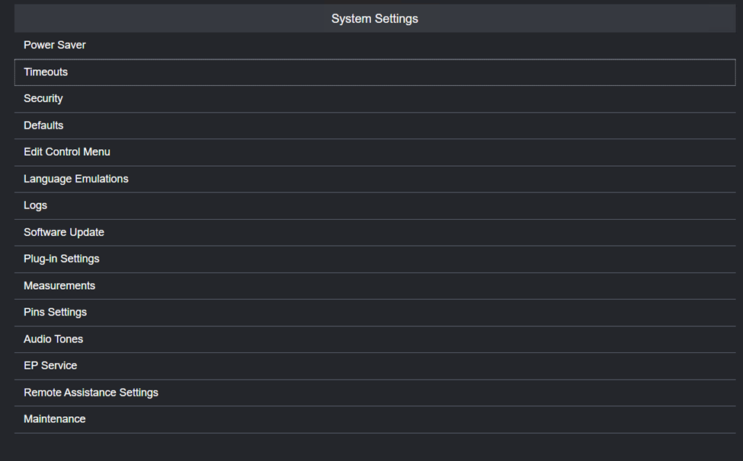743x461 pixels.
Task: Click the System Settings header title
Action: point(374,18)
